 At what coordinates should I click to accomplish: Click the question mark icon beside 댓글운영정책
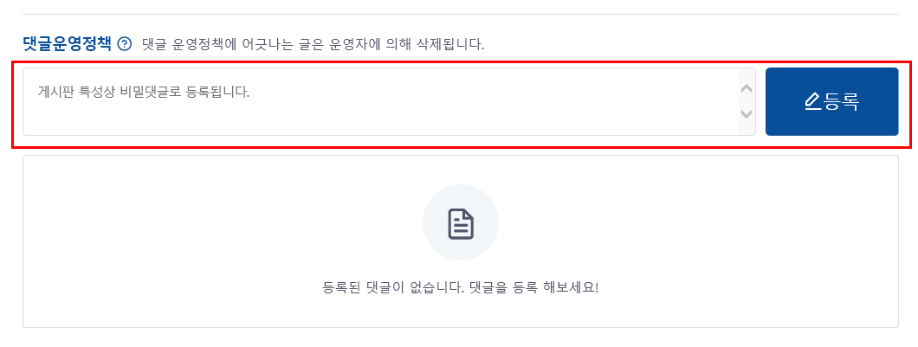[x=125, y=44]
